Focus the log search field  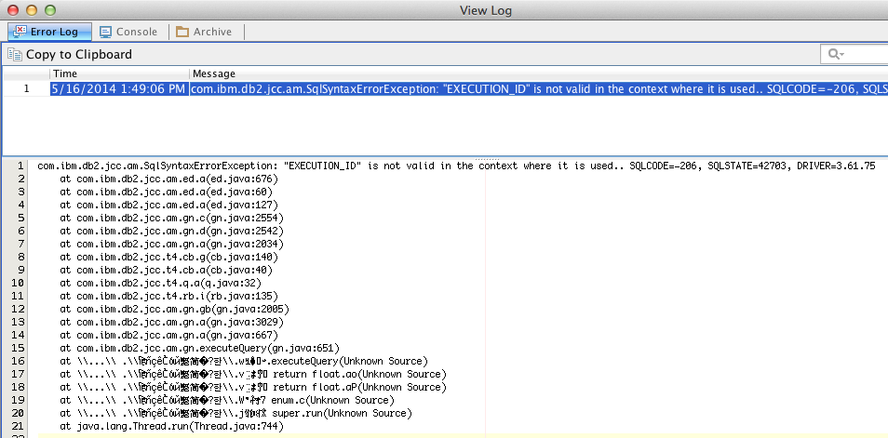coord(854,54)
